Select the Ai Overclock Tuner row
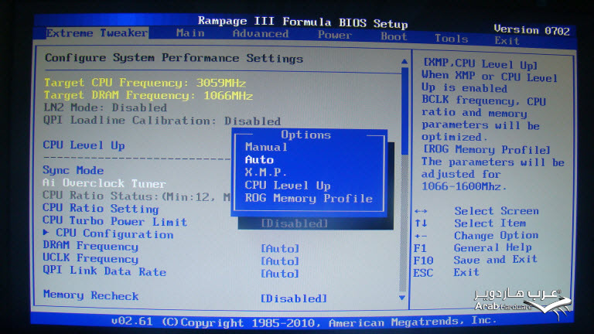The width and height of the screenshot is (594, 334). coord(104,183)
